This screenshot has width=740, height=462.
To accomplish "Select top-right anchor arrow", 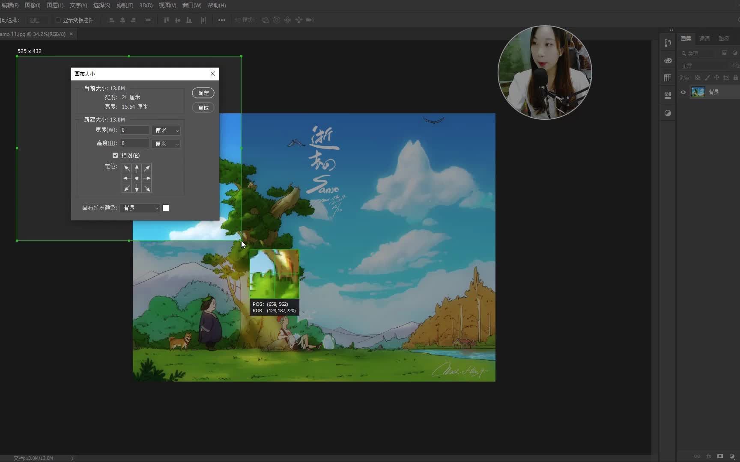I will click(x=147, y=168).
